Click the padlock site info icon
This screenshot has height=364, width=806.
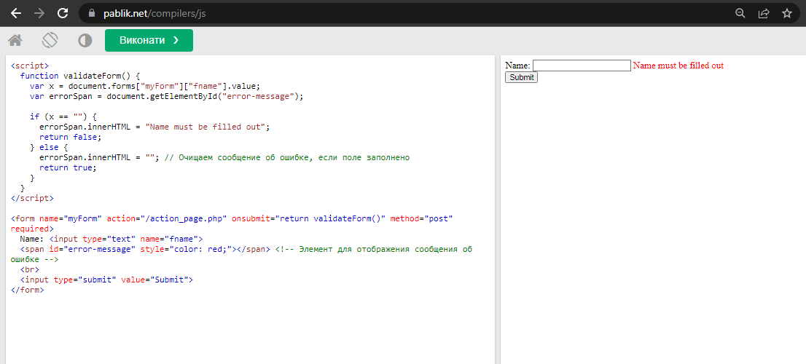91,13
